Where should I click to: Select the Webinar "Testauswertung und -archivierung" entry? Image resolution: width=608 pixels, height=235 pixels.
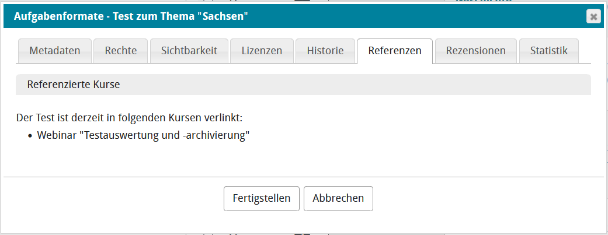coord(144,135)
